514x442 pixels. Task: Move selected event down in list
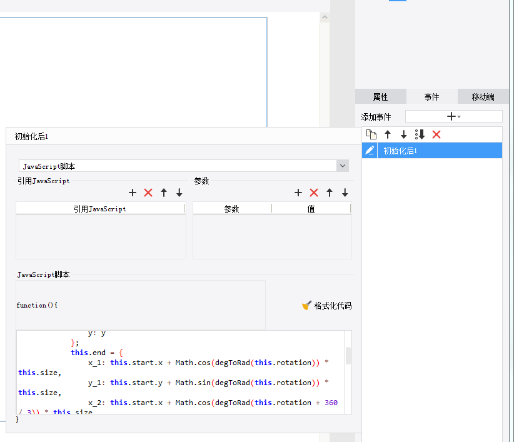[403, 134]
